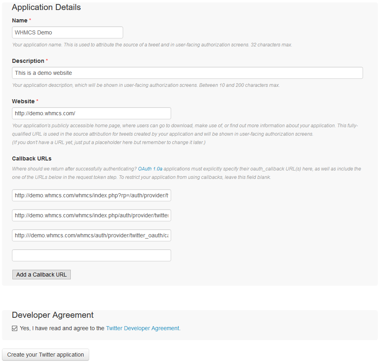Click the empty fourth callback URL field
Screen dimensions: 381x363
click(92, 255)
